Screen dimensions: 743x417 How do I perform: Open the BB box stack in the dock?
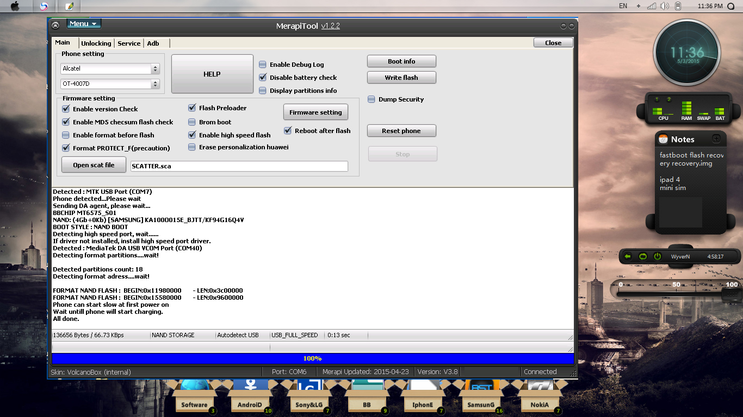tap(367, 395)
